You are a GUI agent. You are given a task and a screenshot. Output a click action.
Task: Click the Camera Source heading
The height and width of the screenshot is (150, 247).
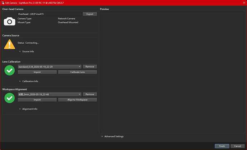click(11, 35)
